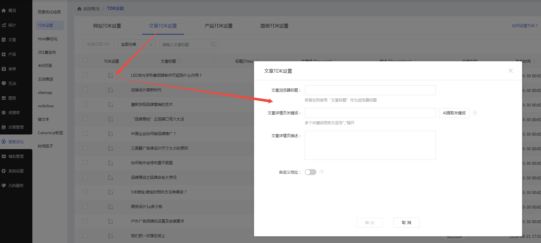This screenshot has width=541, height=243.
Task: Edit TDK for 画册设计1p多少钱 article
Action: 111,207
